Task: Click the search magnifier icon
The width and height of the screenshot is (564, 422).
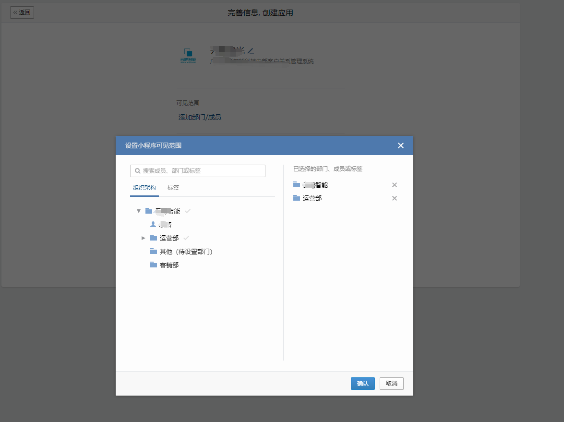Action: [137, 171]
